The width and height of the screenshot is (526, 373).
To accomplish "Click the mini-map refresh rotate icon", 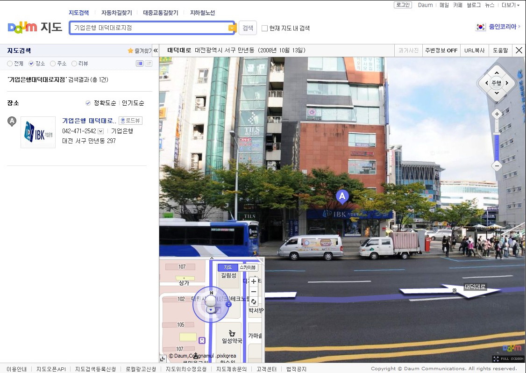I will [254, 302].
